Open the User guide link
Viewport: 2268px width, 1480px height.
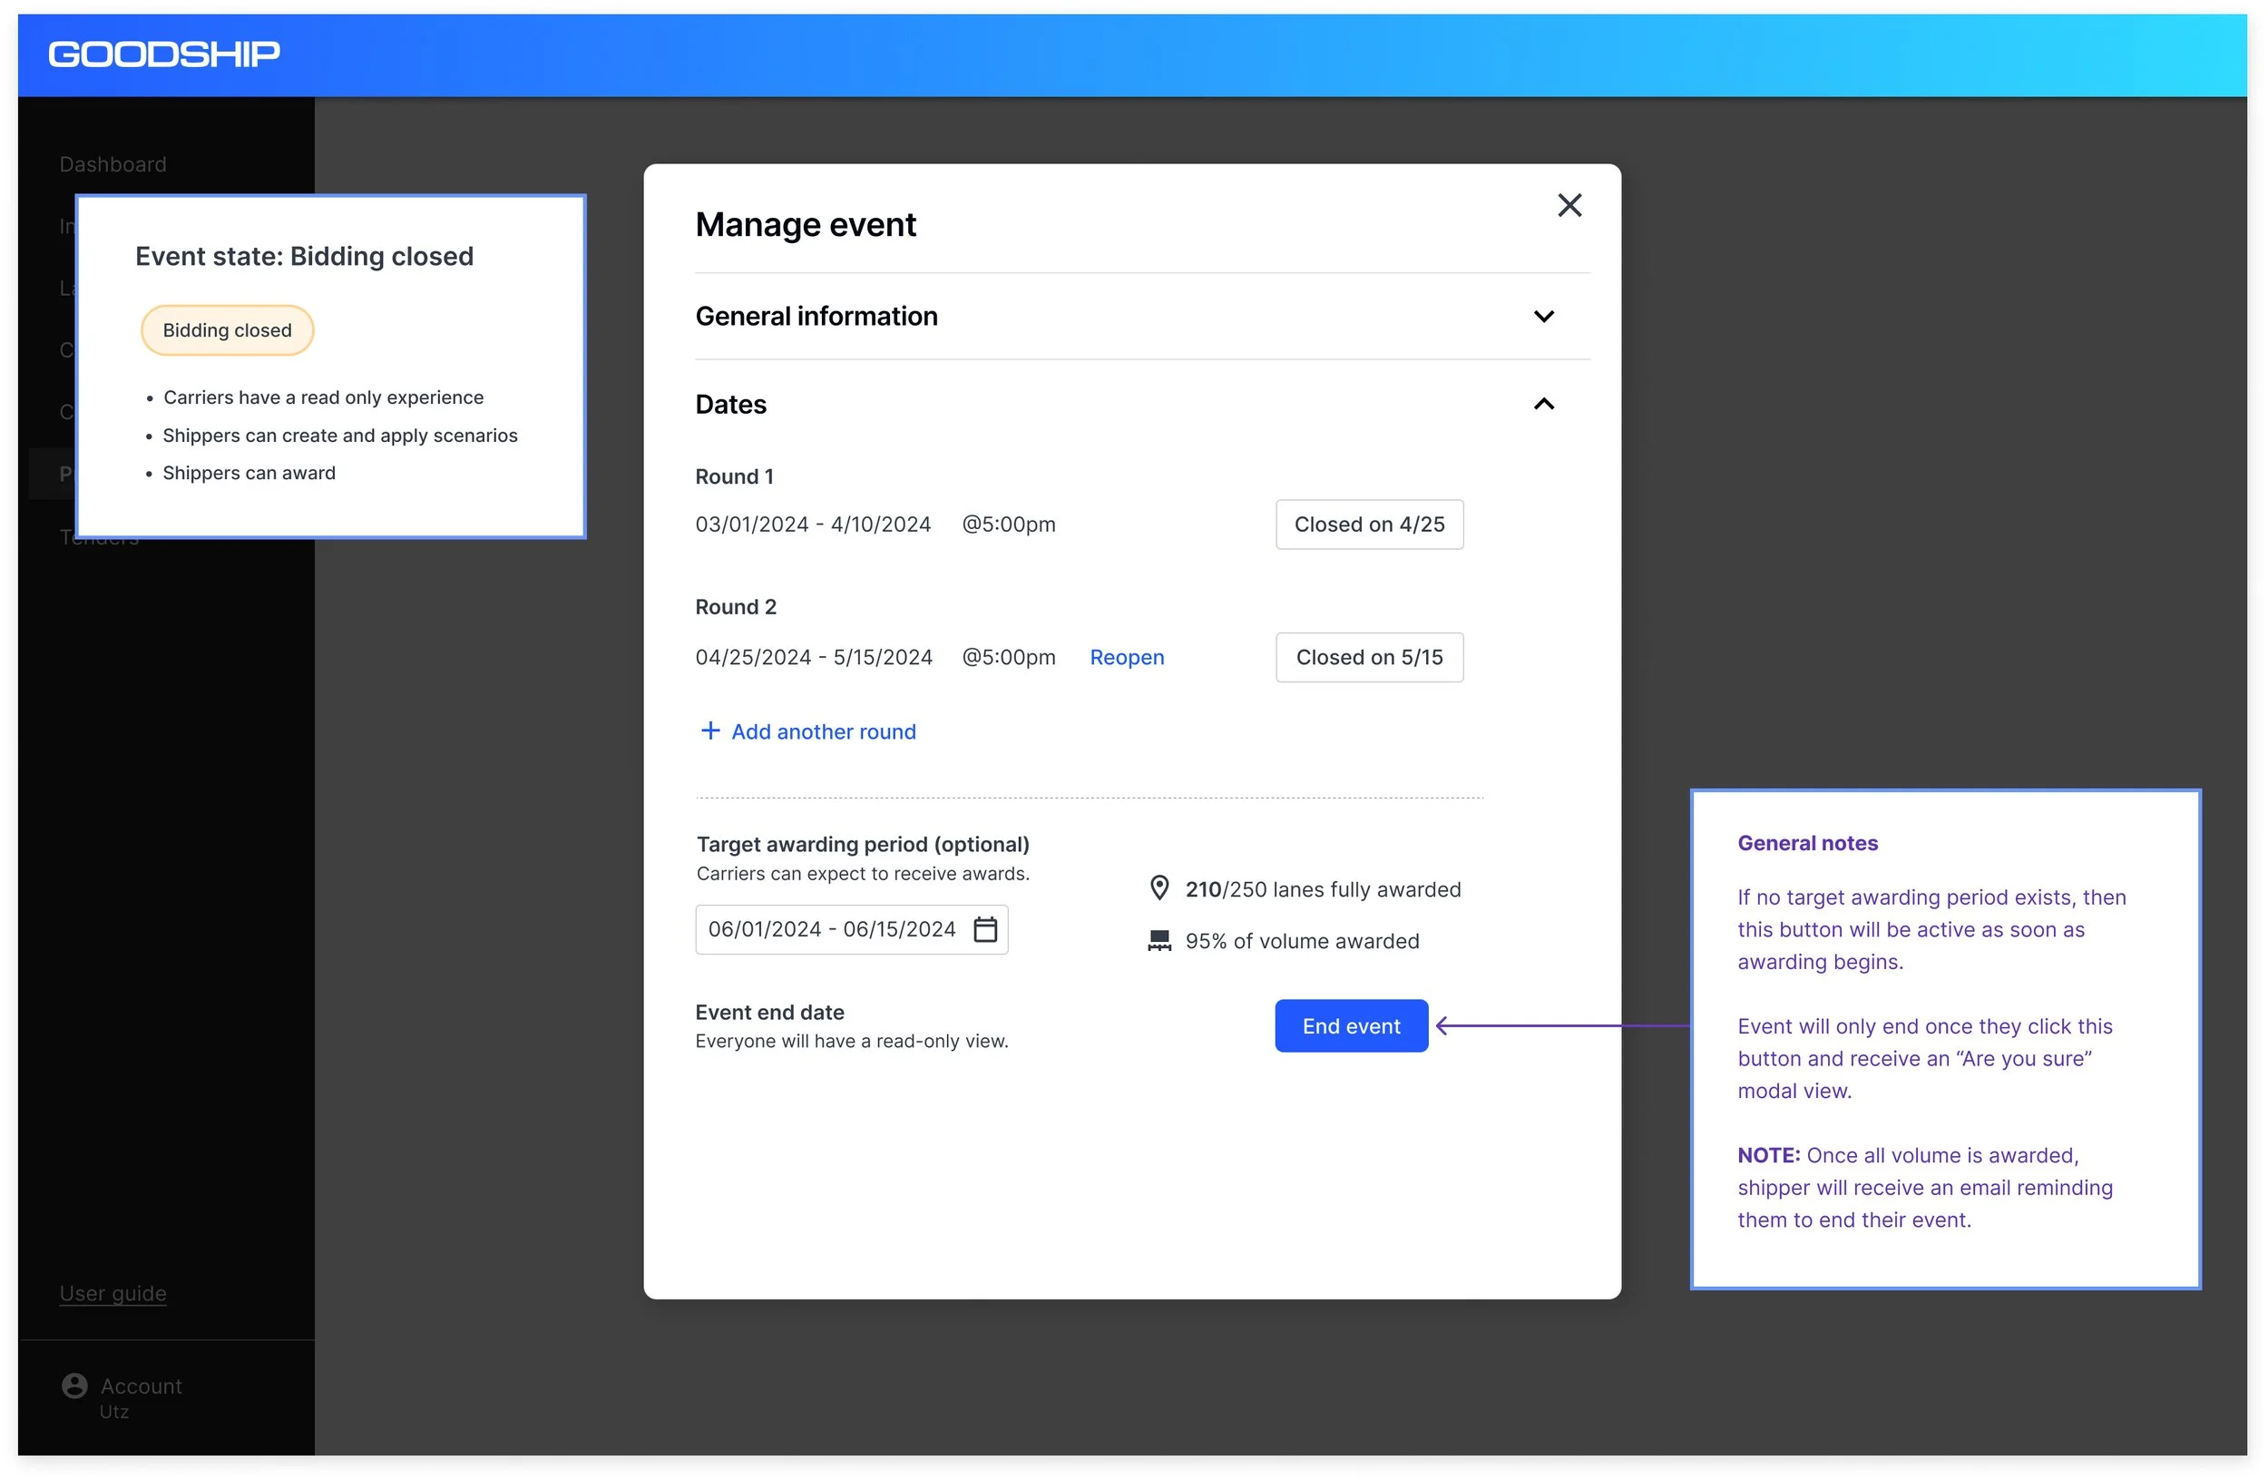(112, 1293)
